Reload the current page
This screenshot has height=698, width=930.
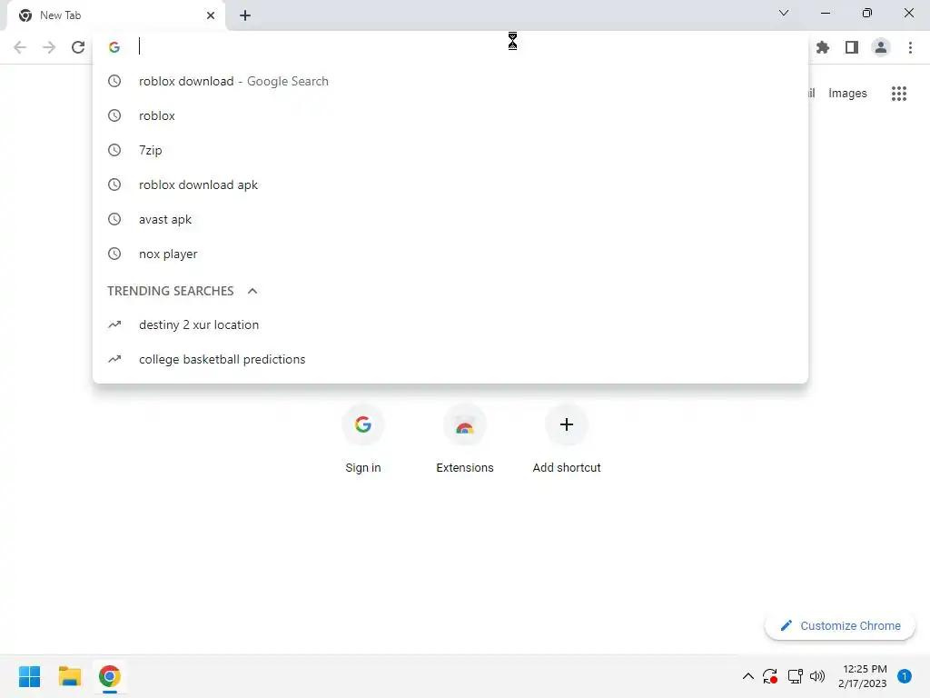point(78,47)
